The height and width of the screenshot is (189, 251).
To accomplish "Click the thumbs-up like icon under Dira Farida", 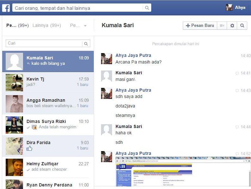I will [29, 149].
